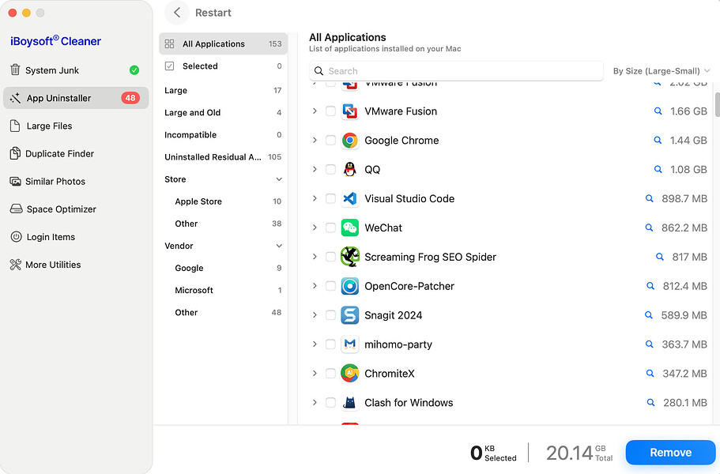Viewport: 720px width, 474px height.
Task: Expand the QQ row details
Action: [x=315, y=169]
